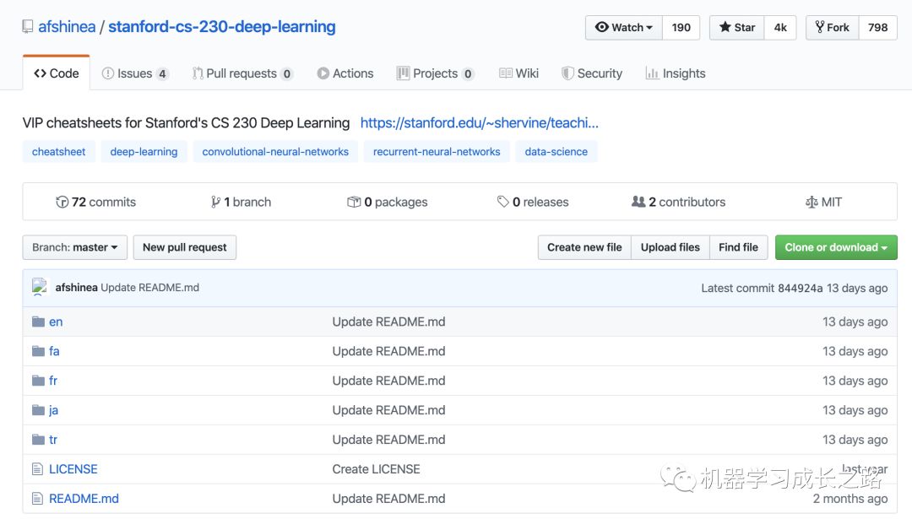Switch to the Actions tab
The image size is (912, 519).
click(x=345, y=73)
